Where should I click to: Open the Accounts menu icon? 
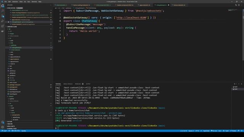tap(3, 122)
